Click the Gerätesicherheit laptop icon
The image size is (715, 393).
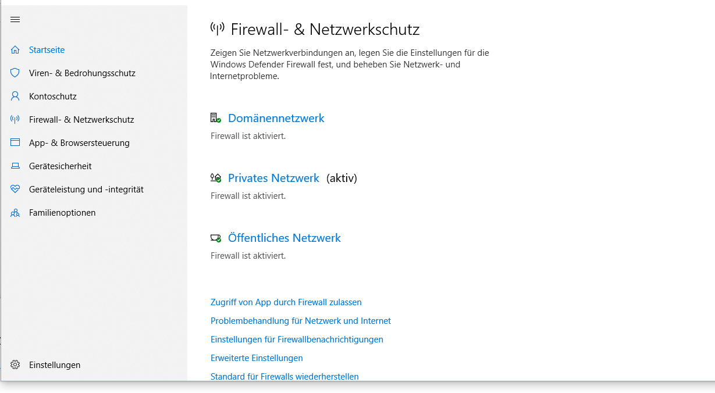pyautogui.click(x=15, y=166)
